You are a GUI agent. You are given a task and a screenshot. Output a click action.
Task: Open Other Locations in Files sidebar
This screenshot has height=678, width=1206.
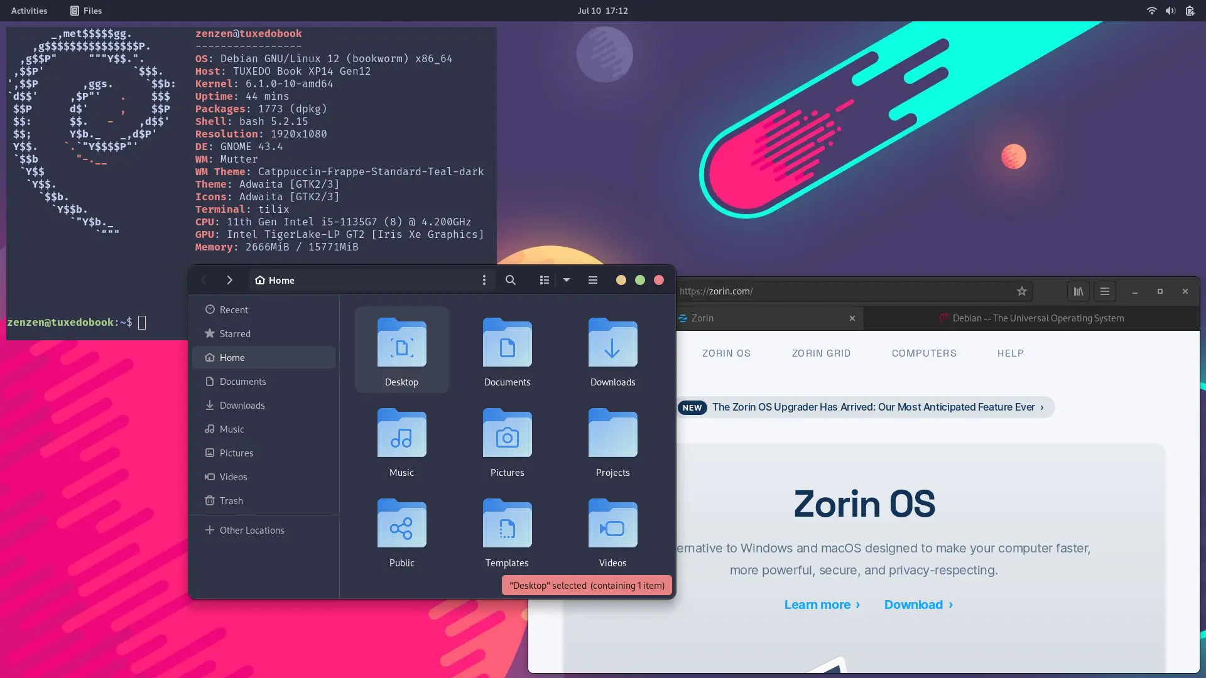[264, 530]
